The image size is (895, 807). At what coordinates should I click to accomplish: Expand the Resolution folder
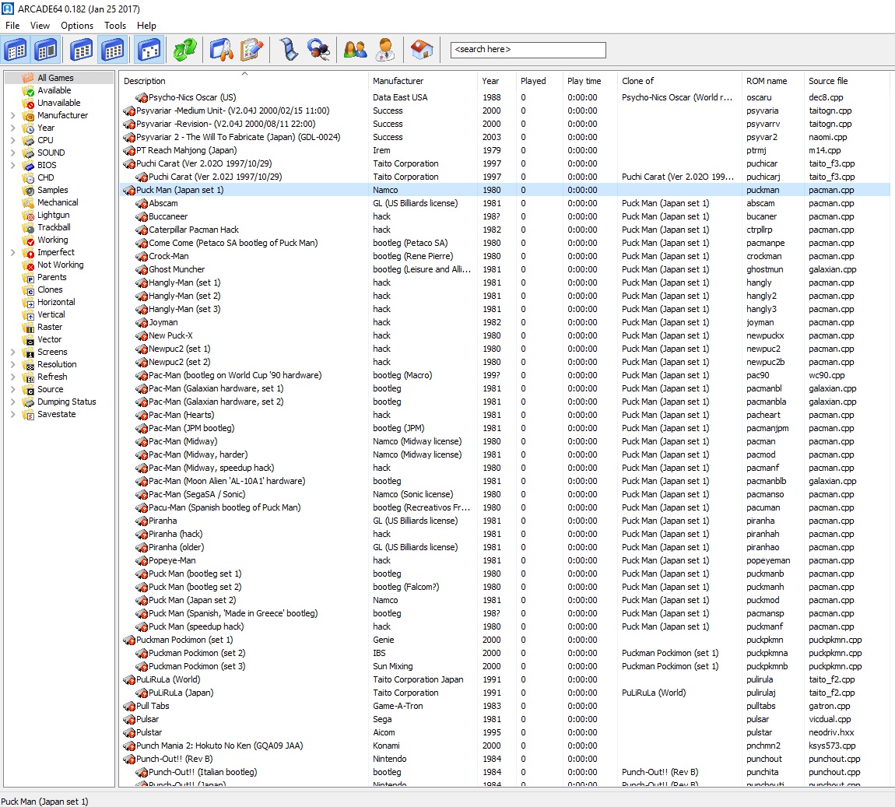(12, 365)
